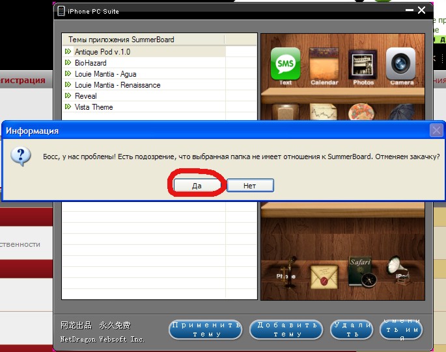The height and width of the screenshot is (352, 446).
Task: Click arrow icon beside Reveal
Action: click(68, 95)
